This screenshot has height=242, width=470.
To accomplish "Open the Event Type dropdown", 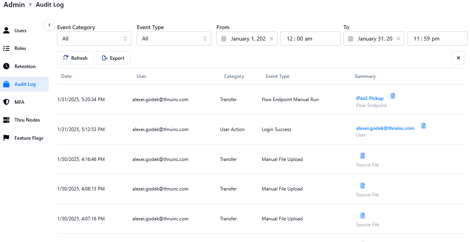I will pyautogui.click(x=174, y=39).
